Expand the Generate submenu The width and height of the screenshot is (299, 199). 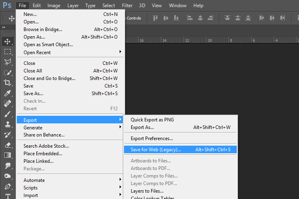pyautogui.click(x=70, y=127)
